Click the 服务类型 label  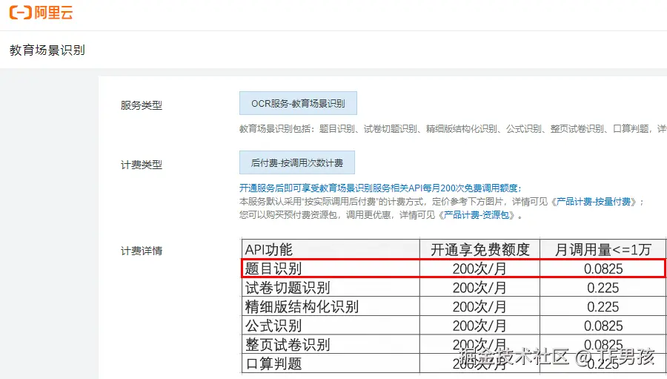point(142,105)
